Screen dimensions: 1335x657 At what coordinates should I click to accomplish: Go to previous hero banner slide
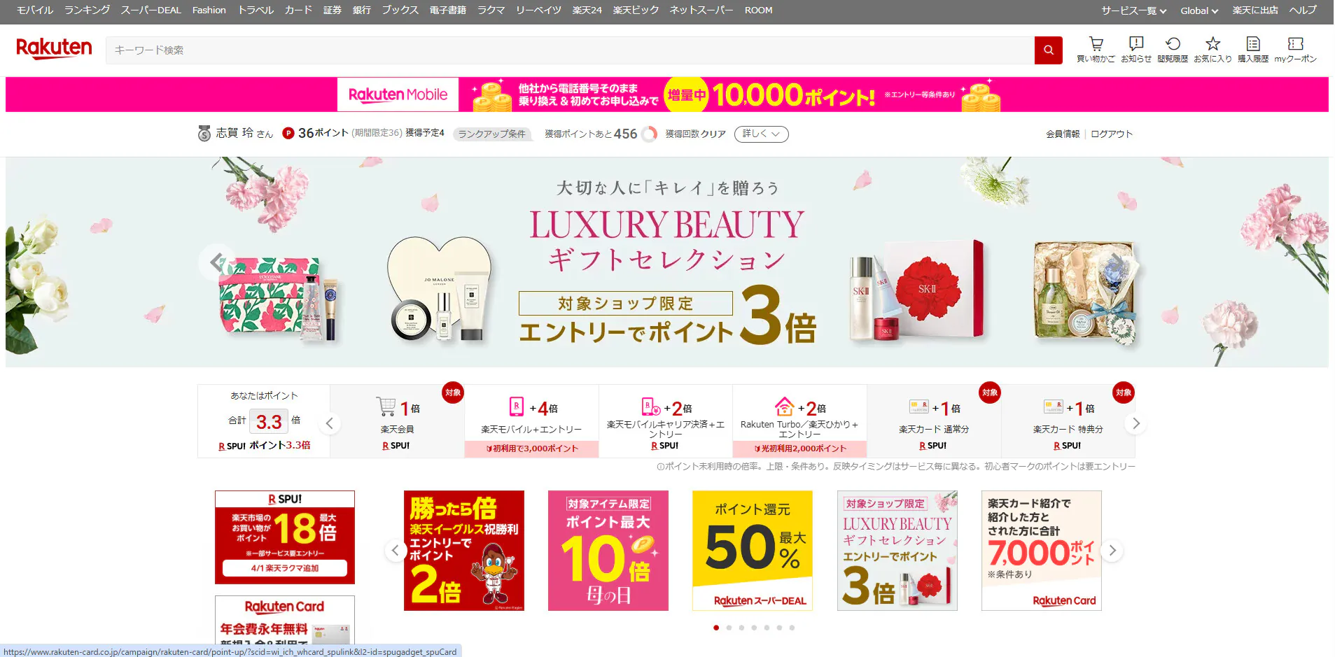click(x=216, y=262)
